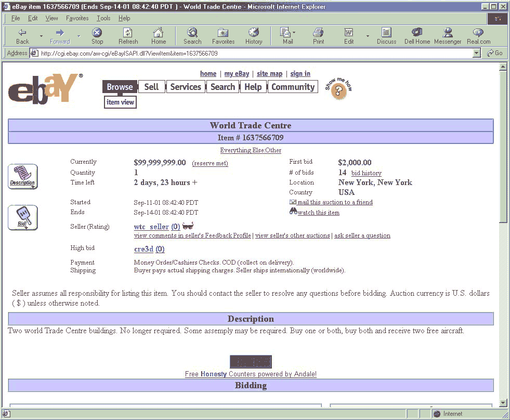This screenshot has width=510, height=420.
Task: Click the envelope mail-to-friend icon
Action: (x=293, y=202)
